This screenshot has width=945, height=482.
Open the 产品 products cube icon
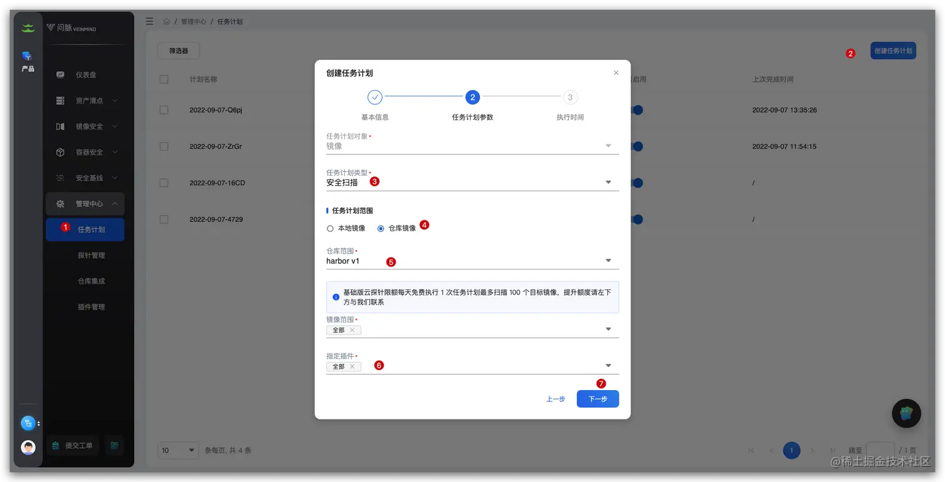tap(27, 56)
